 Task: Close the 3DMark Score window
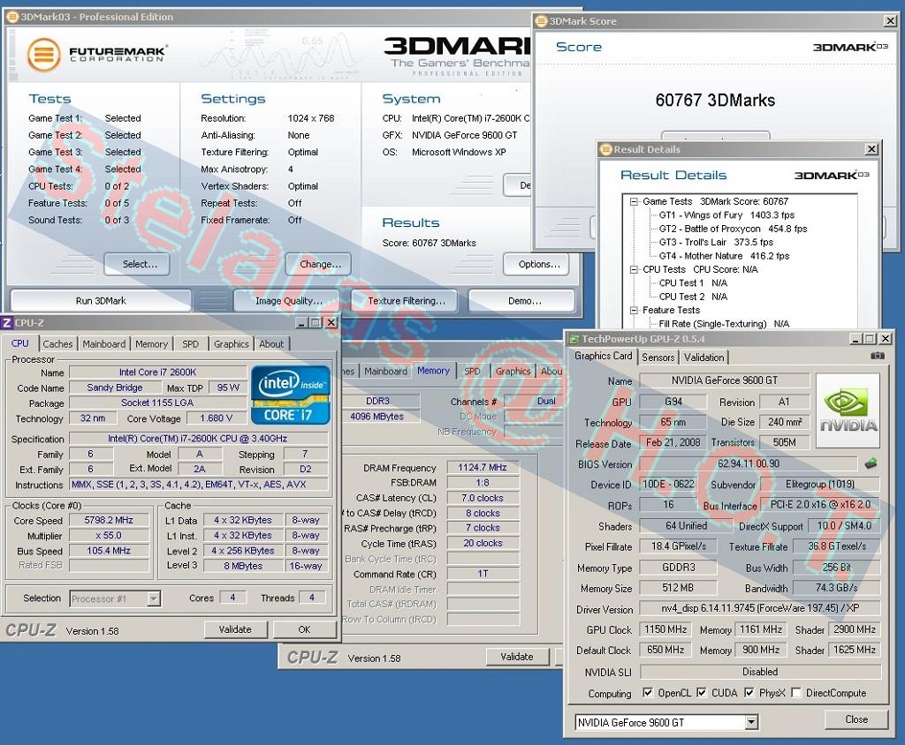click(891, 21)
